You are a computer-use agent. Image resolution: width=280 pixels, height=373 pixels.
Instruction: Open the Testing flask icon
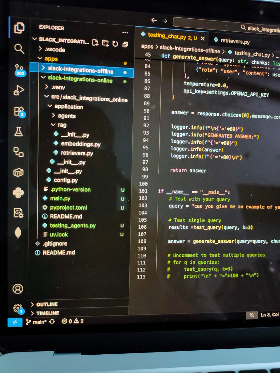click(x=19, y=131)
